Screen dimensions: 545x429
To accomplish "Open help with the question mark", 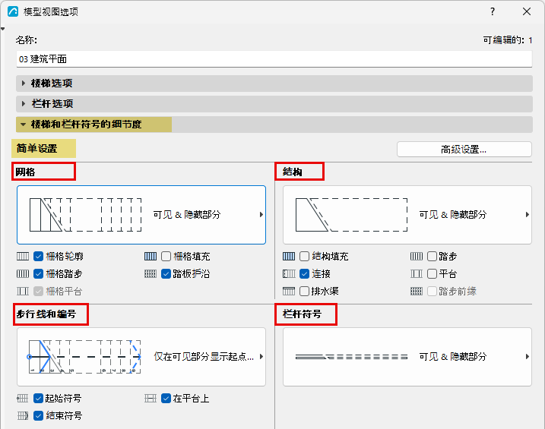I will point(492,11).
